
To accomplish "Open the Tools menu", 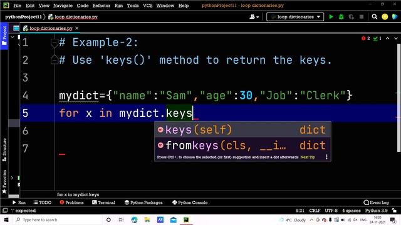I will click(133, 6).
